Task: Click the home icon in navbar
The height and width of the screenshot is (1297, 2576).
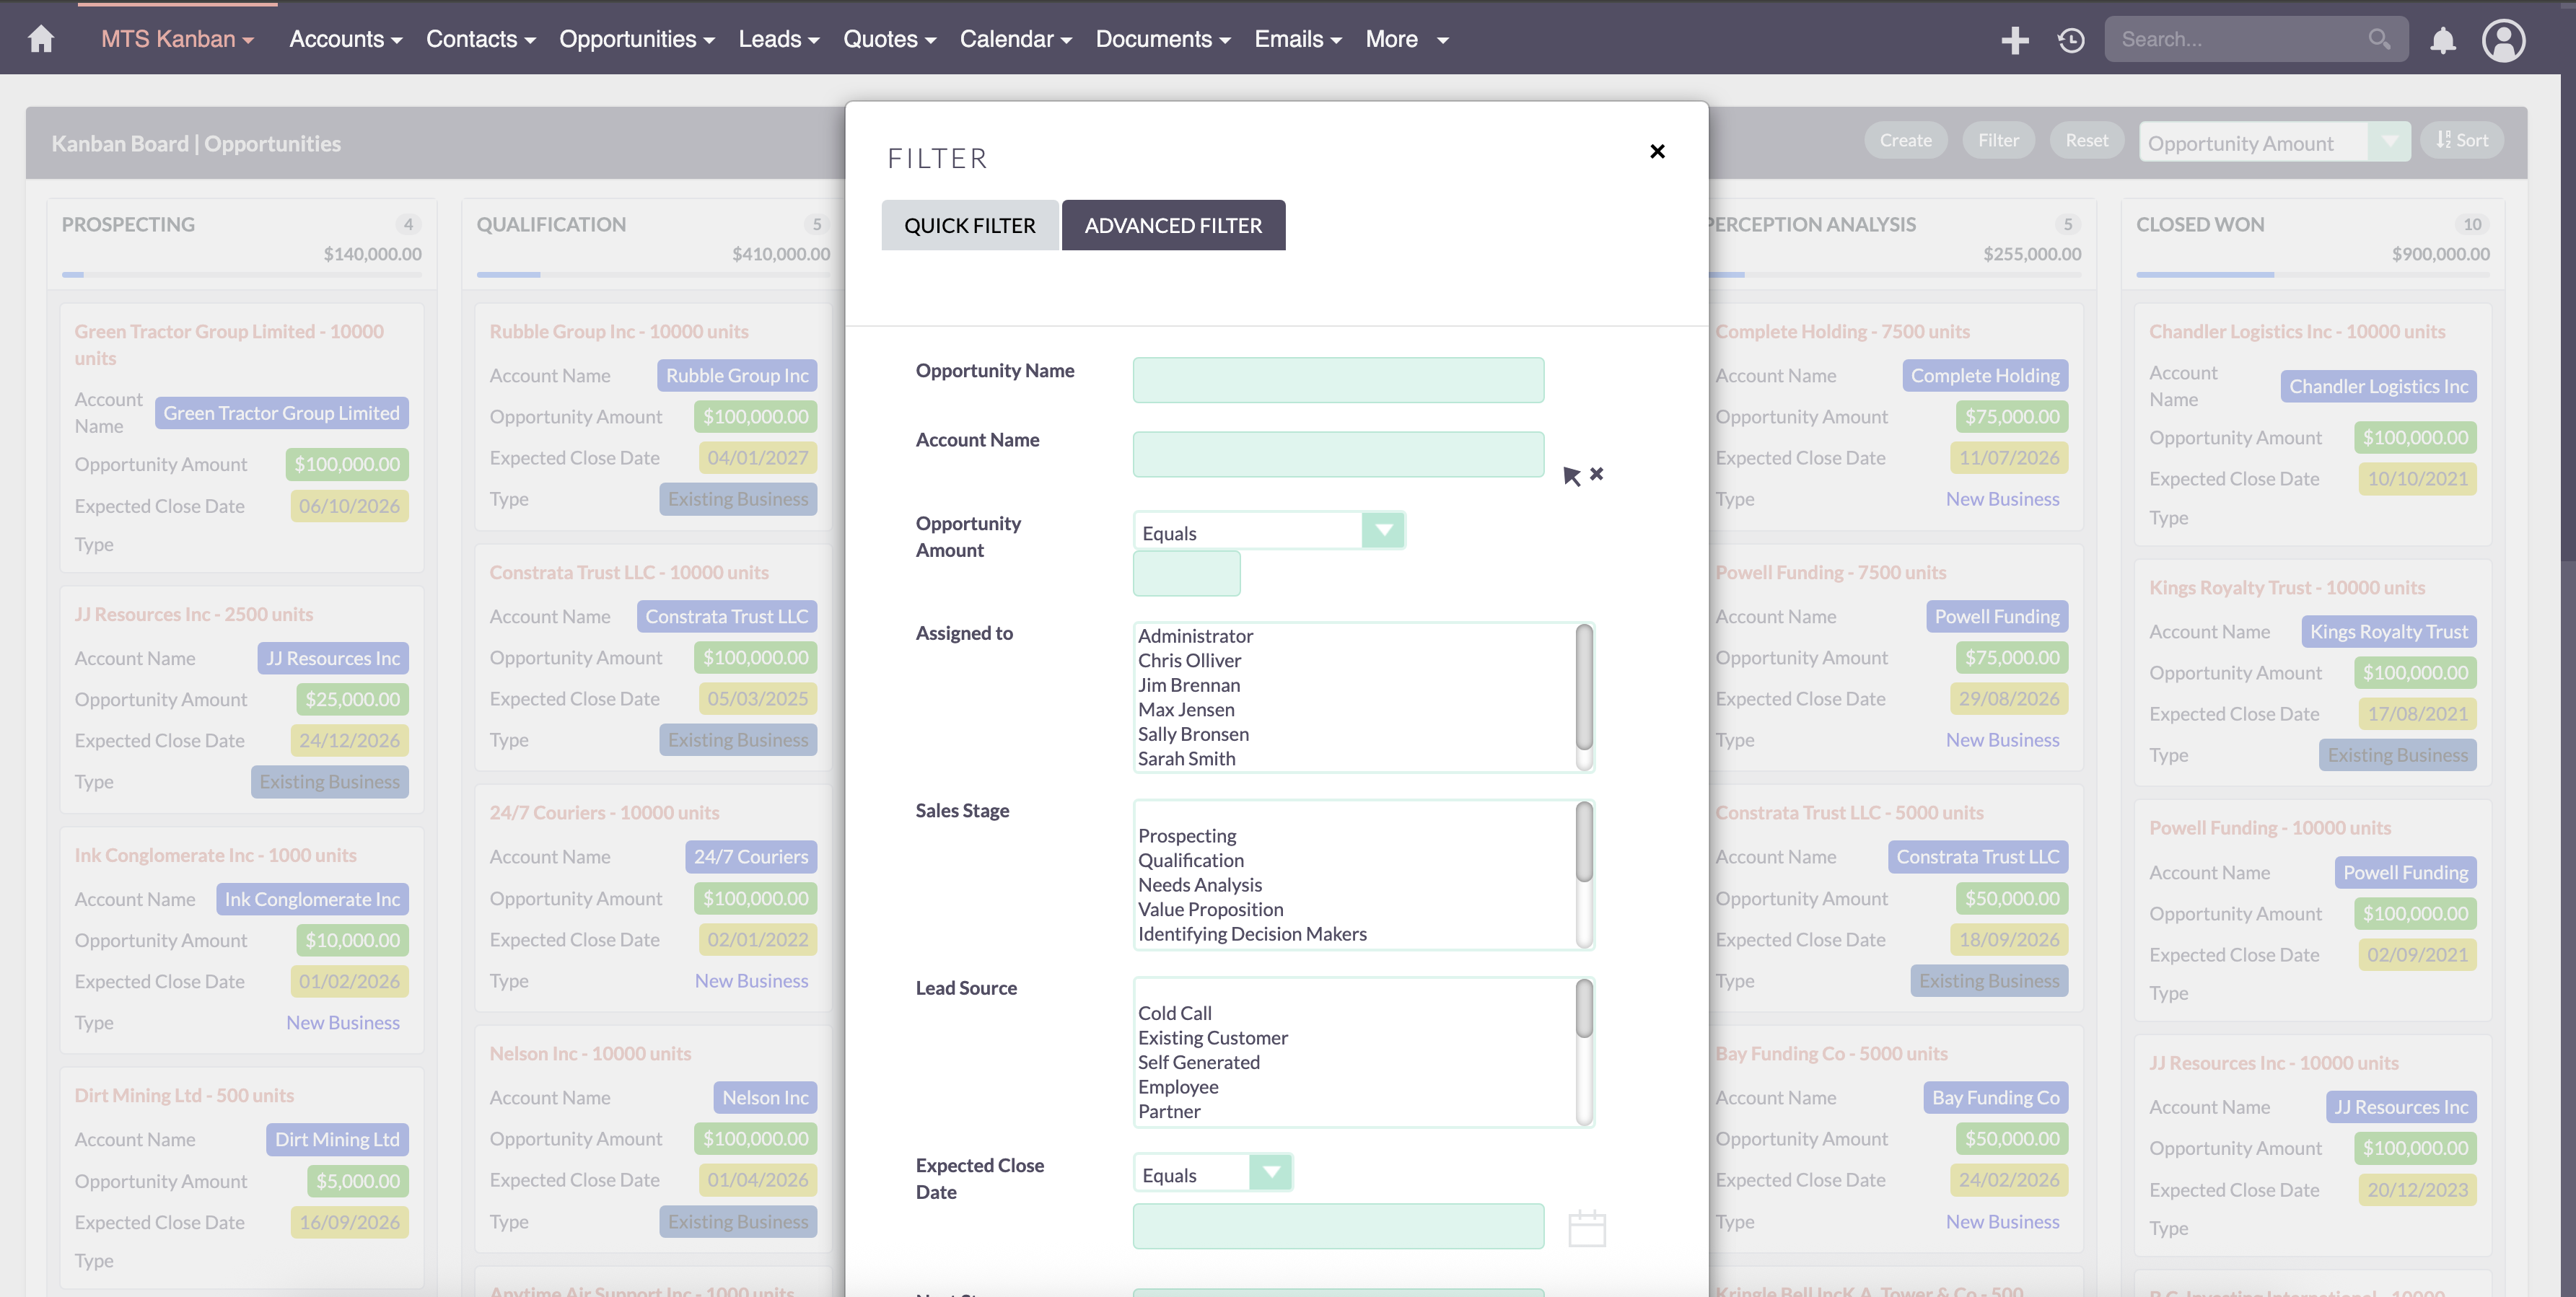Action: 41,39
